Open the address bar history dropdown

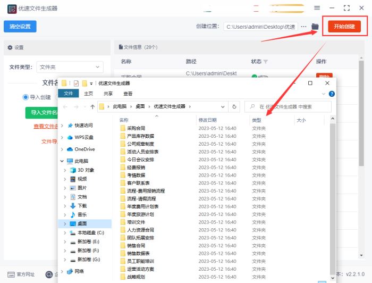[x=223, y=107]
